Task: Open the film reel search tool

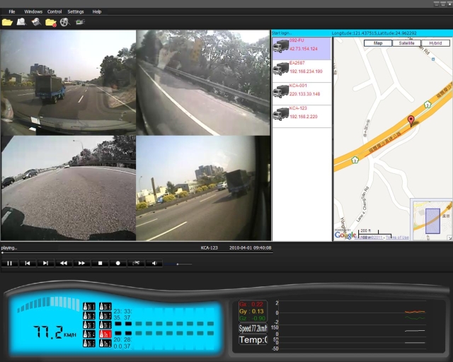Action: click(x=64, y=22)
